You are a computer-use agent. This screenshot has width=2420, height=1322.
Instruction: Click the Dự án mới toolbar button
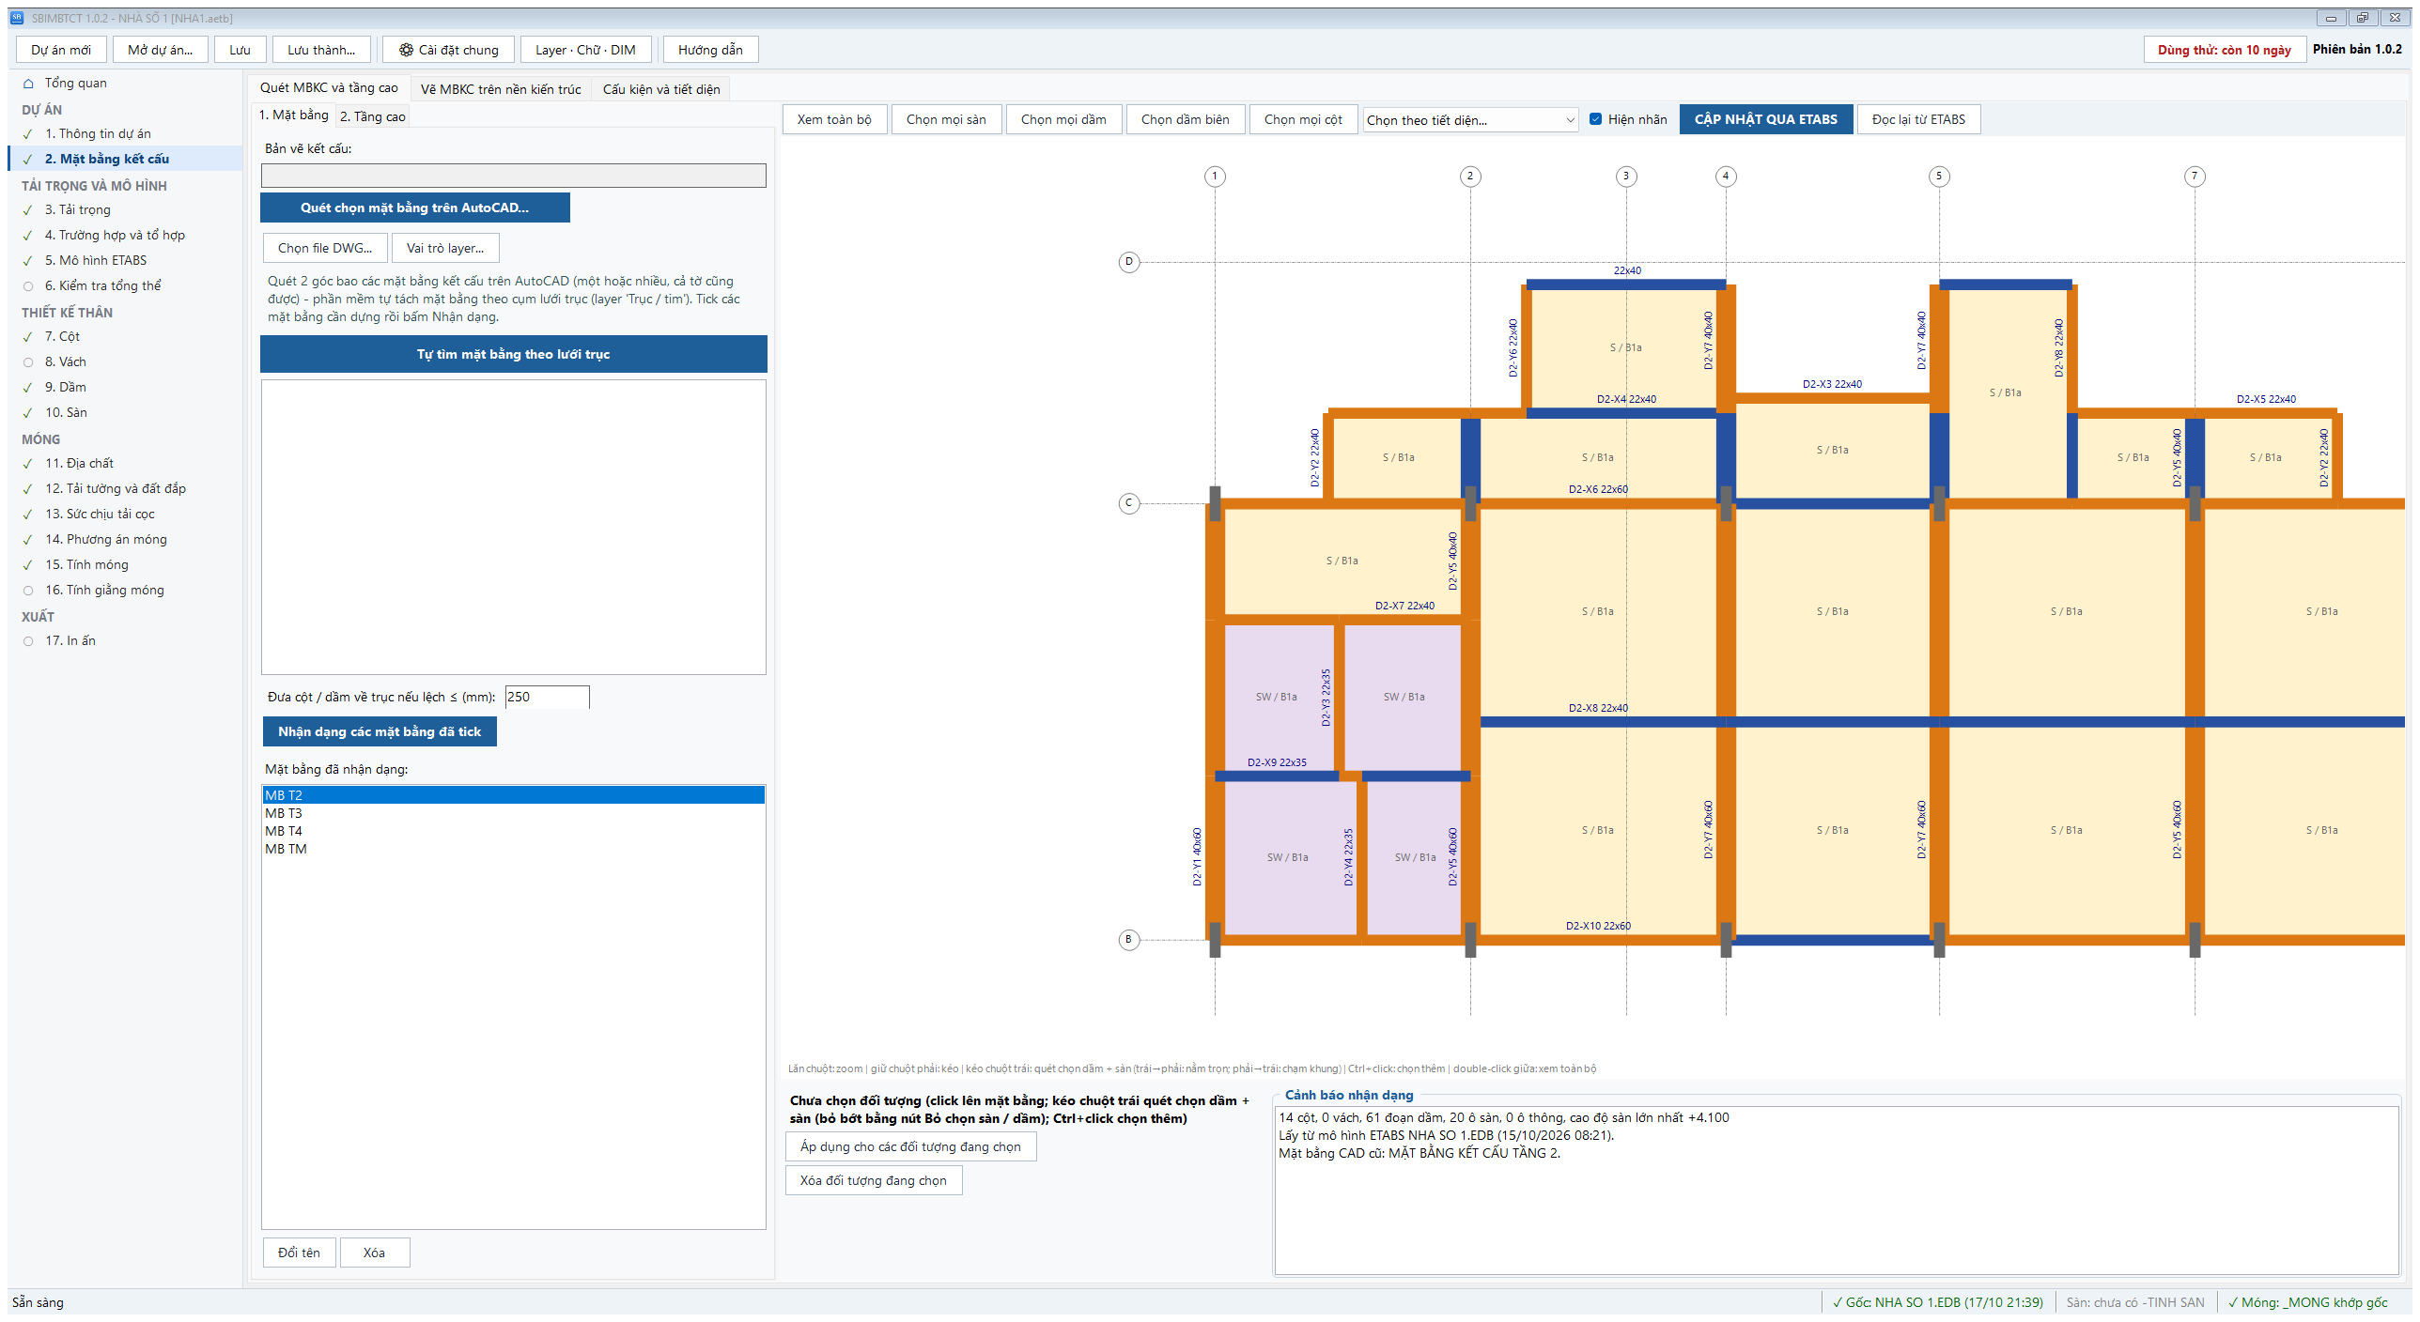click(x=61, y=50)
